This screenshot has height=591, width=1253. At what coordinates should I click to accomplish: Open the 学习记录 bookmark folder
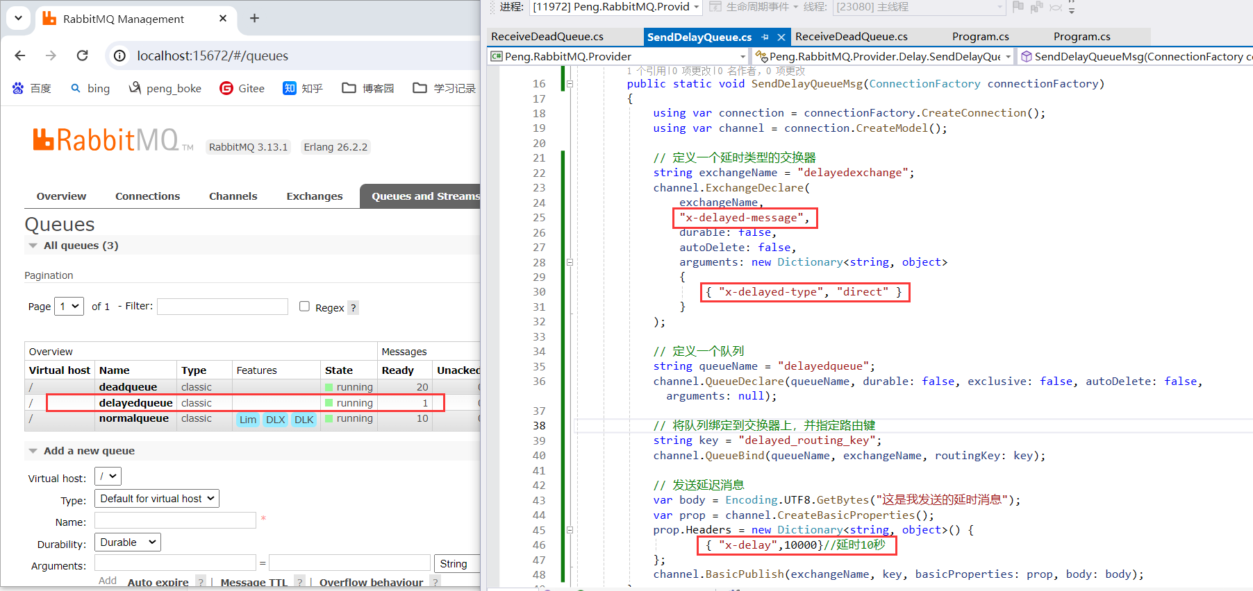(x=445, y=88)
